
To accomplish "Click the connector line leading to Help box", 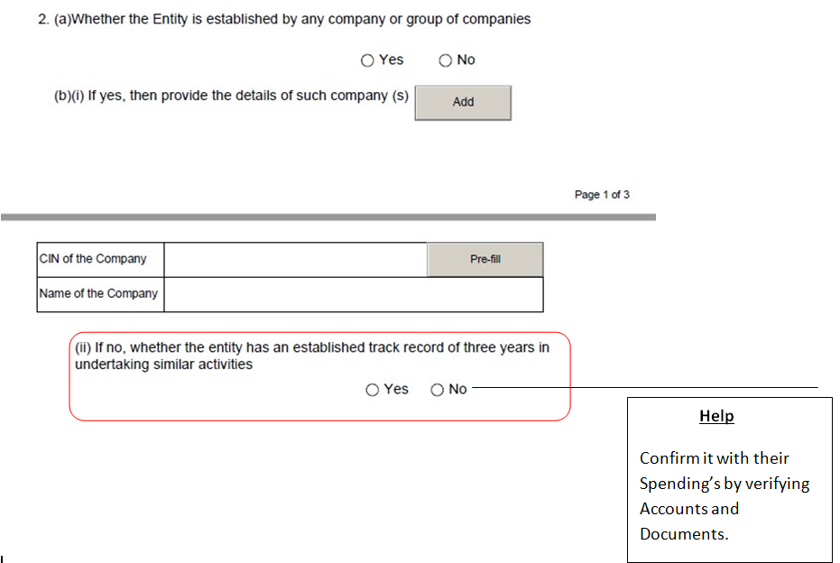I will click(644, 390).
